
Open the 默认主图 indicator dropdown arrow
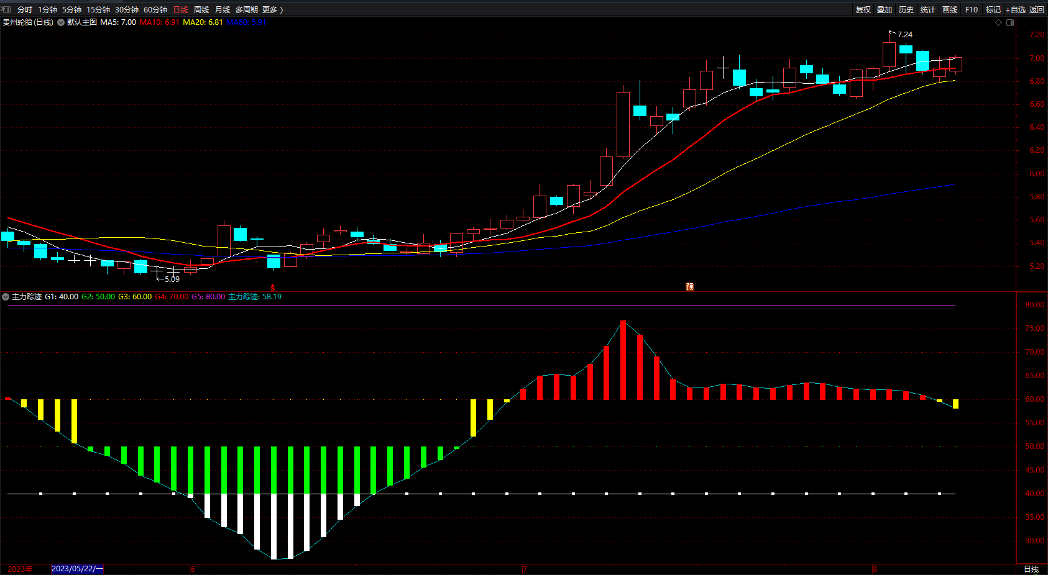pyautogui.click(x=61, y=22)
